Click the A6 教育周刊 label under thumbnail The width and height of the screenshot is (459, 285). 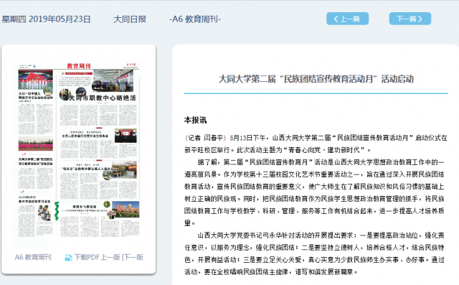click(x=33, y=257)
